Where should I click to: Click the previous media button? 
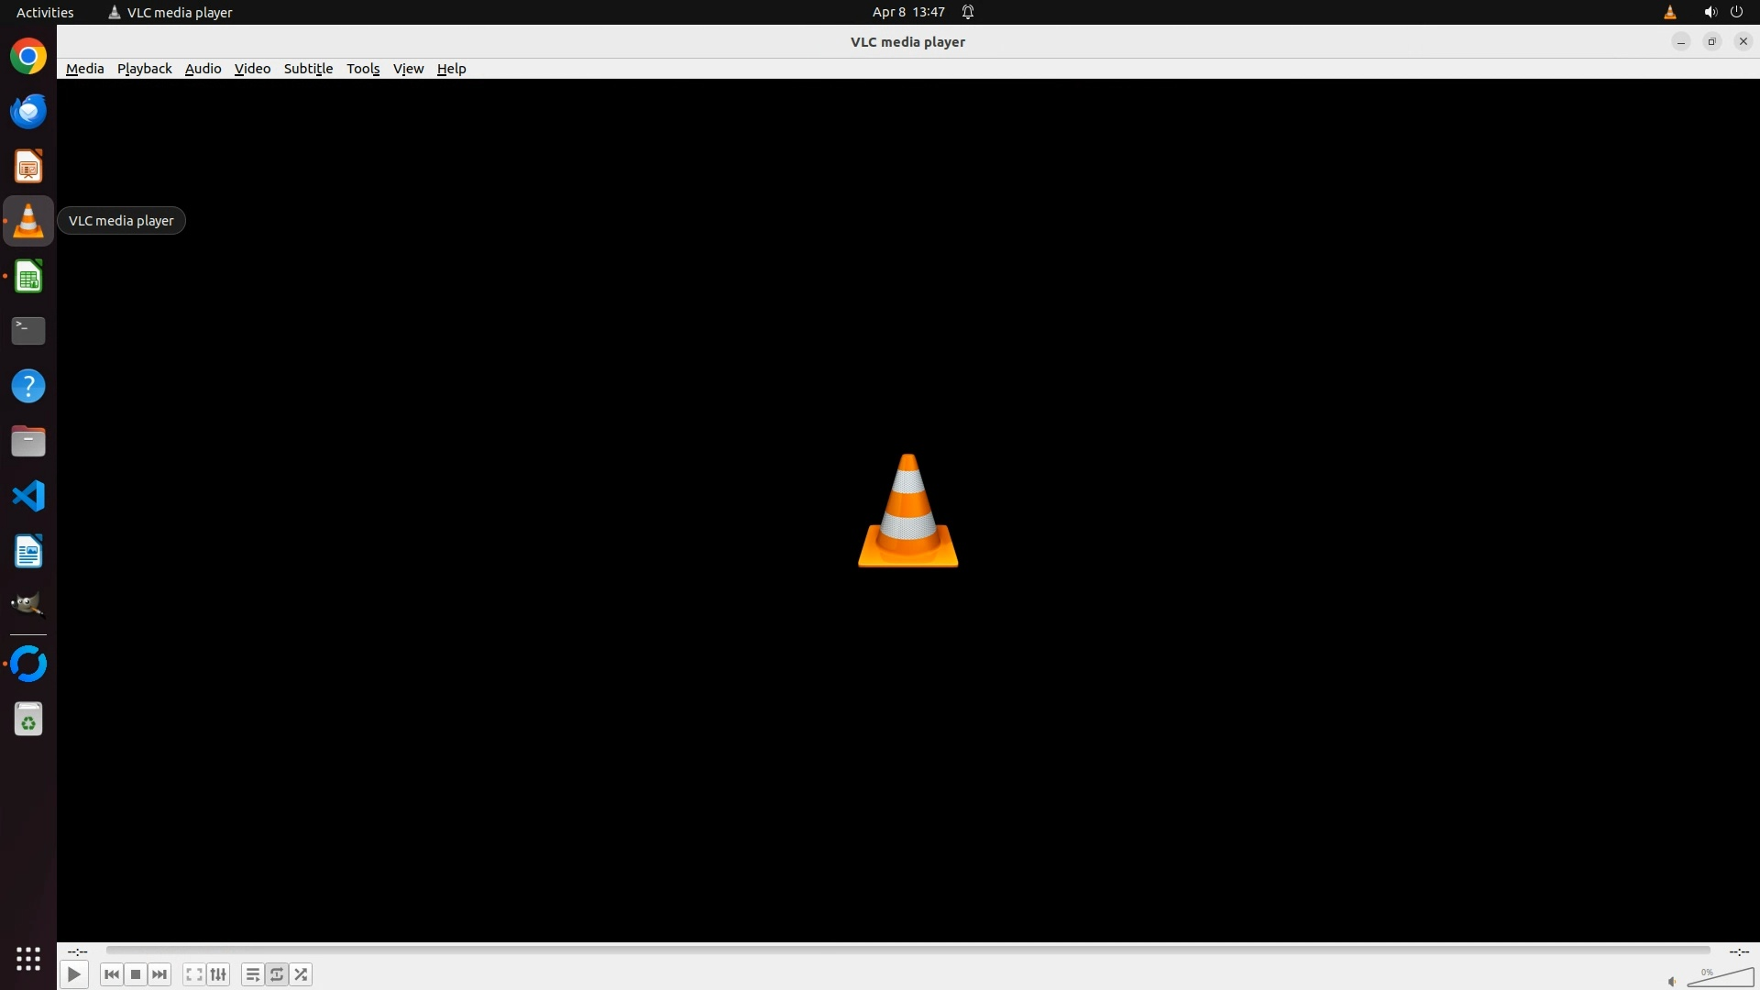click(x=112, y=974)
